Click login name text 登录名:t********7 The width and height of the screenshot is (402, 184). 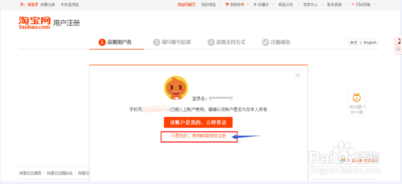click(x=212, y=98)
